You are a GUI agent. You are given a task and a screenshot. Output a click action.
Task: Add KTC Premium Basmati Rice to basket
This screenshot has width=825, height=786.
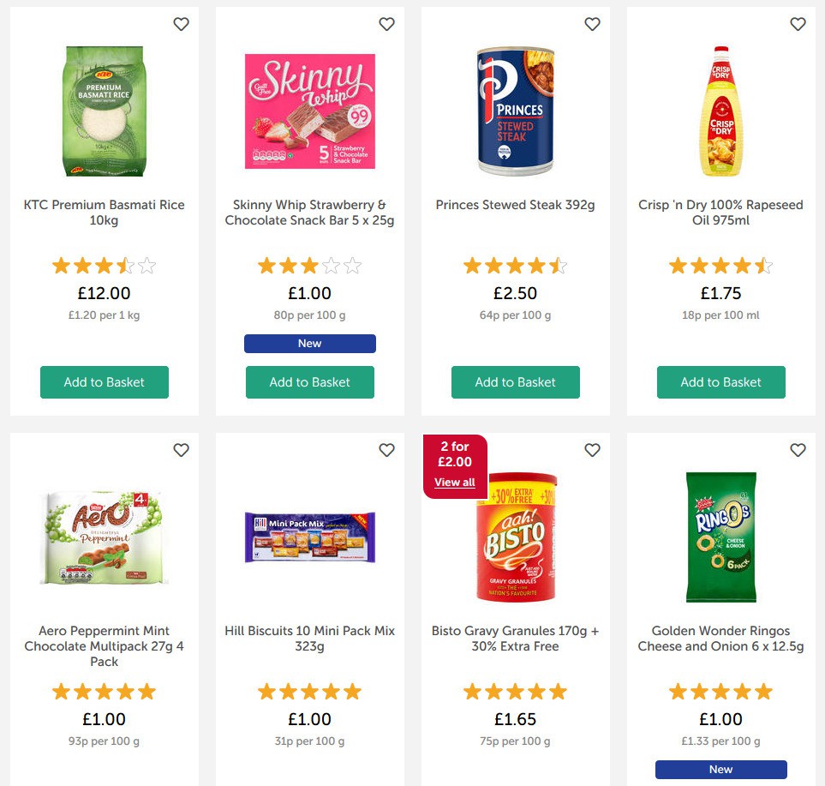pyautogui.click(x=104, y=382)
